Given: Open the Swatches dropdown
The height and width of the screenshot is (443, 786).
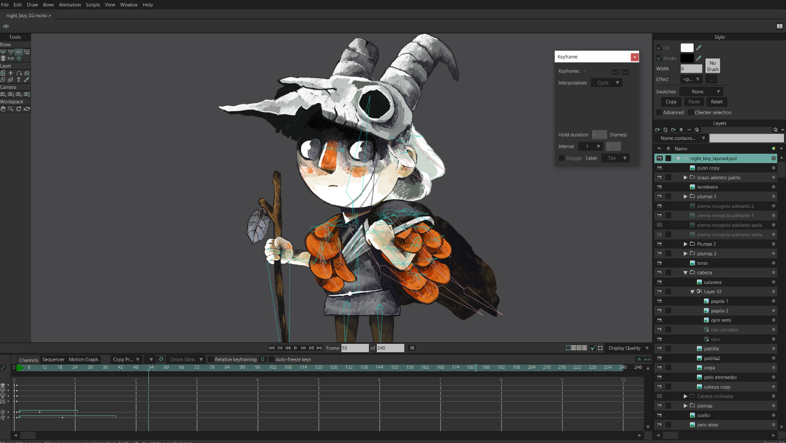Looking at the screenshot, I should coord(701,92).
